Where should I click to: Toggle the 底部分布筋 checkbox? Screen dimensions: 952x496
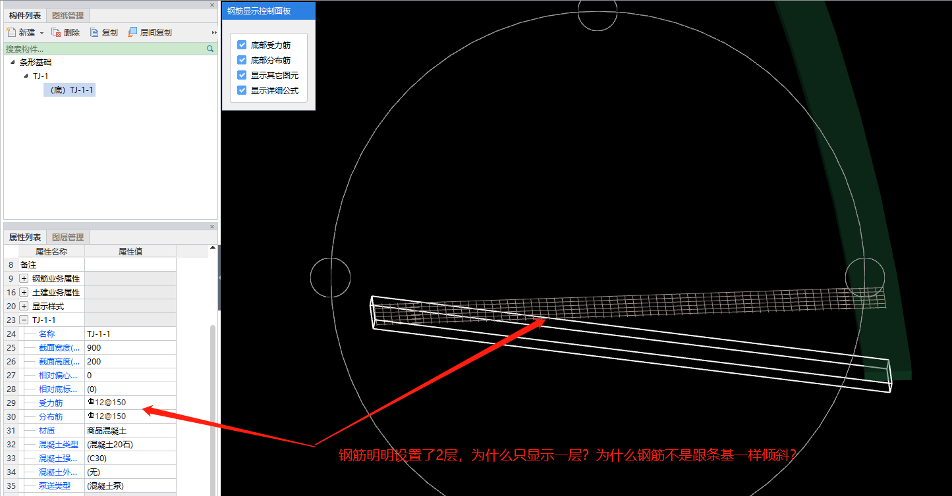tap(242, 60)
